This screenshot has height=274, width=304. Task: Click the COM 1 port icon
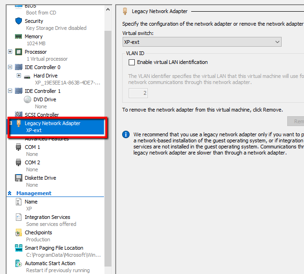tap(19, 147)
